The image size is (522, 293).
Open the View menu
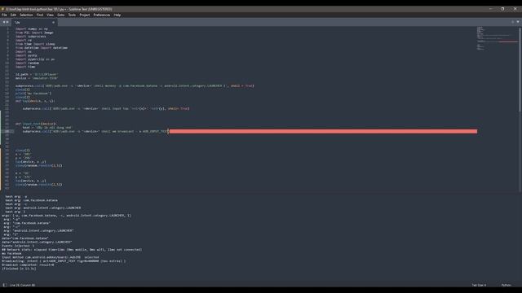(51, 15)
